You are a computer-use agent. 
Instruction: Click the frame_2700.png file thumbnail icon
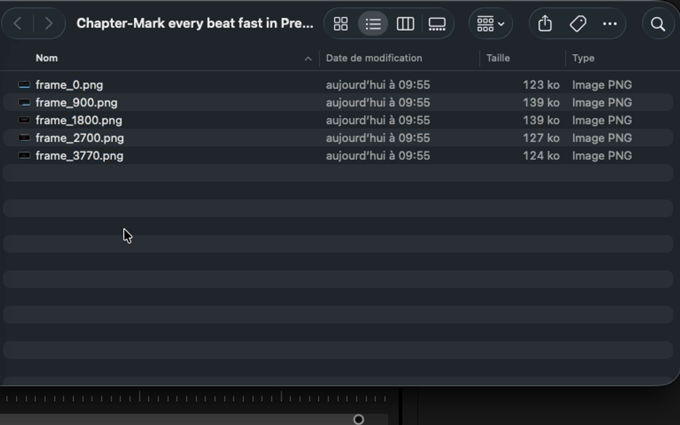point(24,138)
